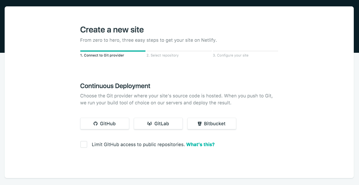Select Bitbucket as the Git provider

[x=212, y=124]
